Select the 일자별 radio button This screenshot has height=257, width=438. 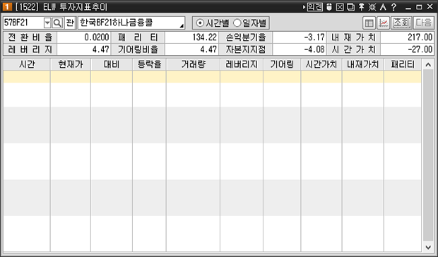point(249,23)
